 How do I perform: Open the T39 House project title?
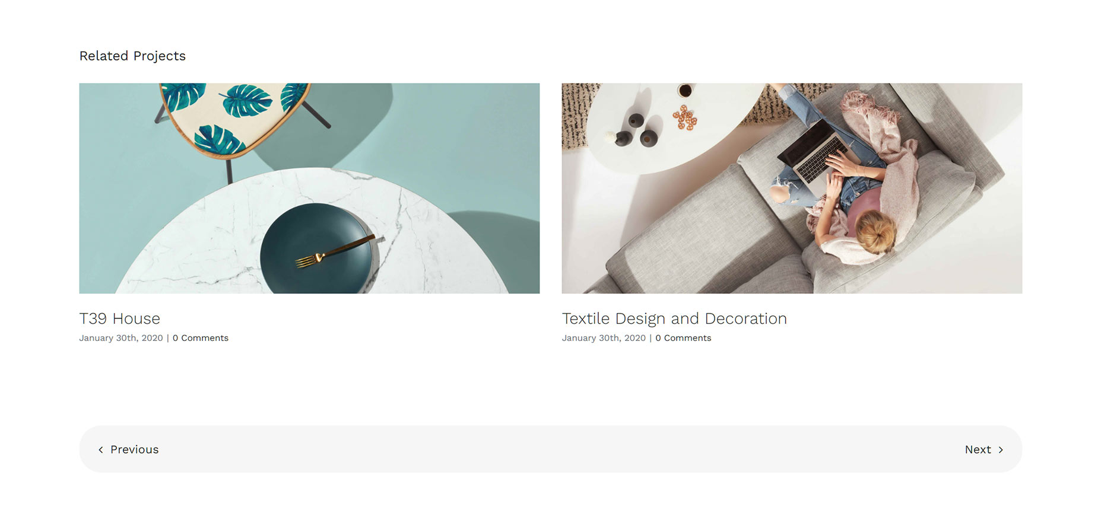click(120, 318)
